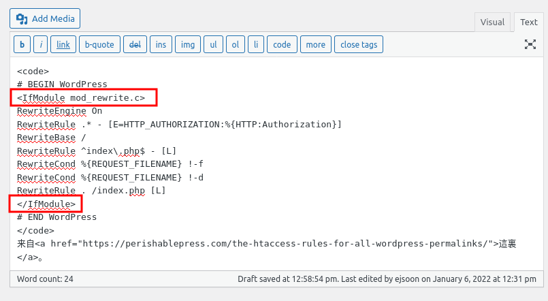
Task: Place cursor on closing IfModule tag line
Action: 46,204
